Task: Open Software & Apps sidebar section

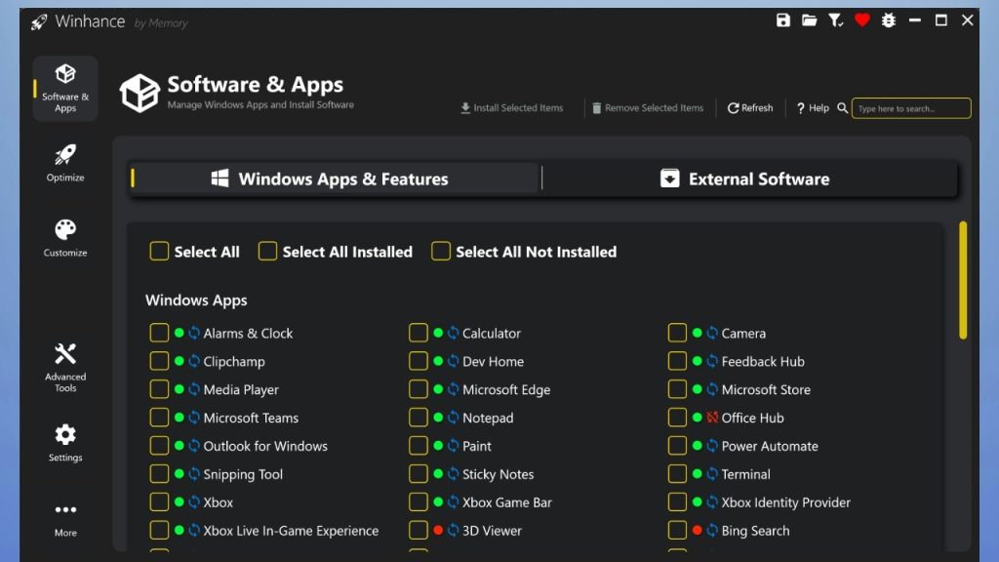Action: pos(65,89)
